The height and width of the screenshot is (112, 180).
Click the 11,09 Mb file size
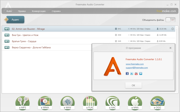point(163,35)
